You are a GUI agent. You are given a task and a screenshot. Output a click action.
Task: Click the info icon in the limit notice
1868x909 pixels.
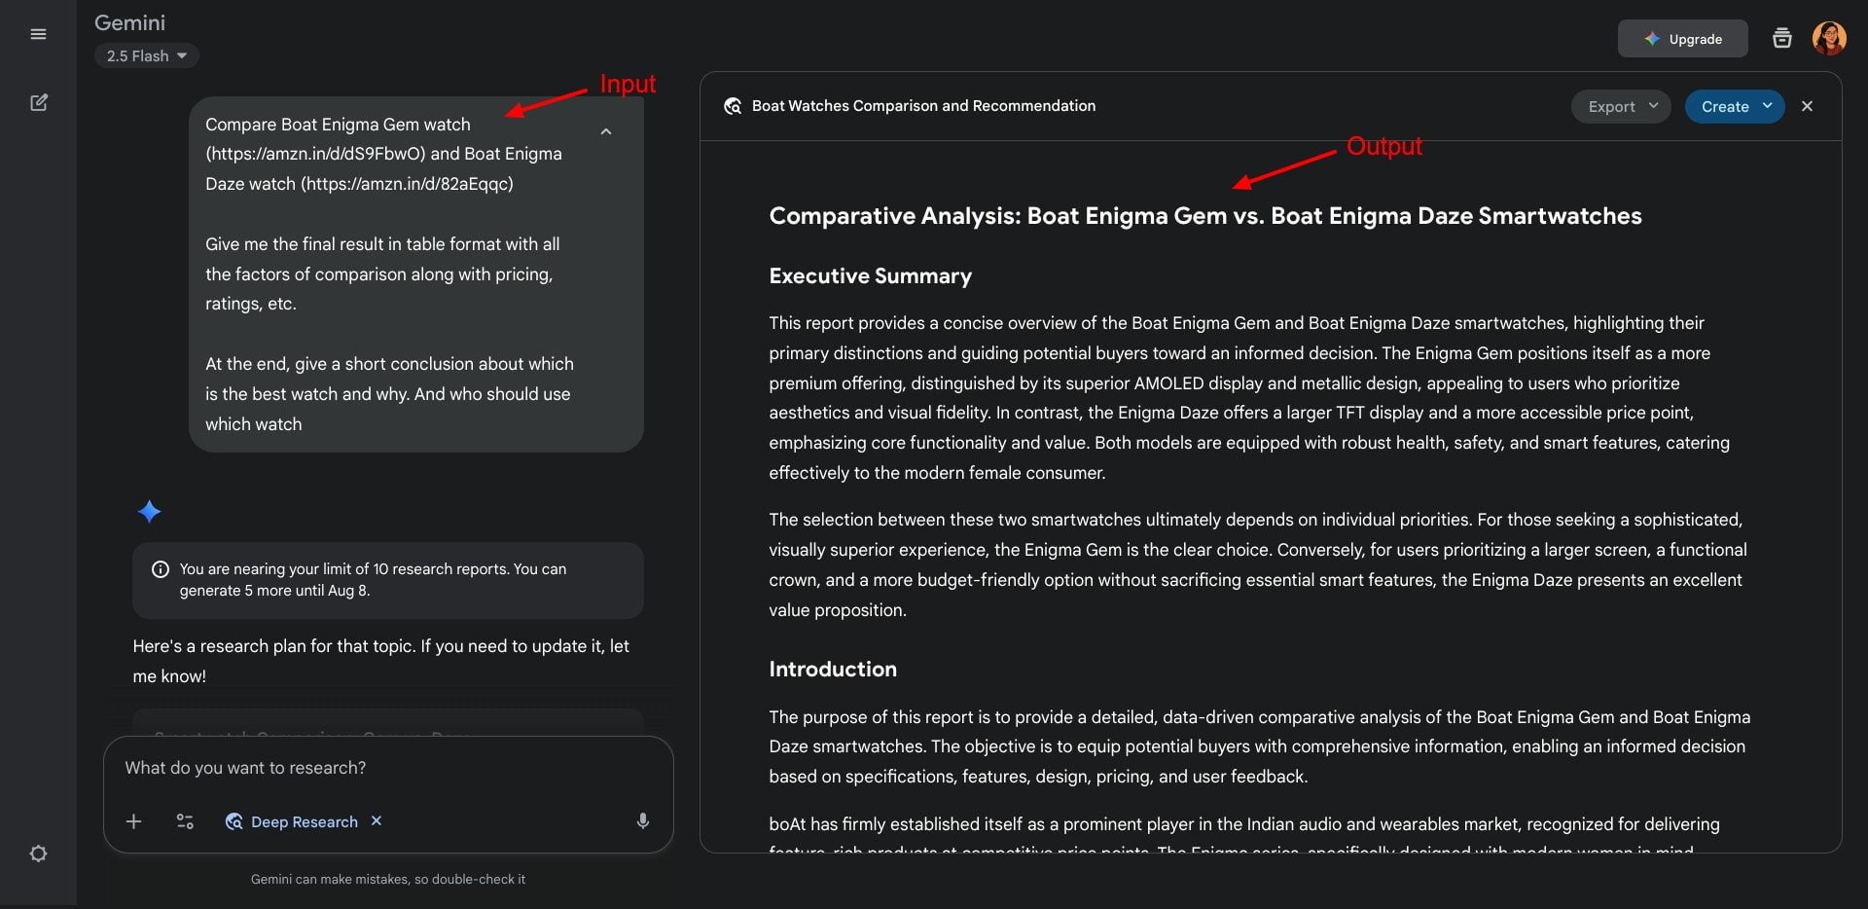(x=161, y=569)
